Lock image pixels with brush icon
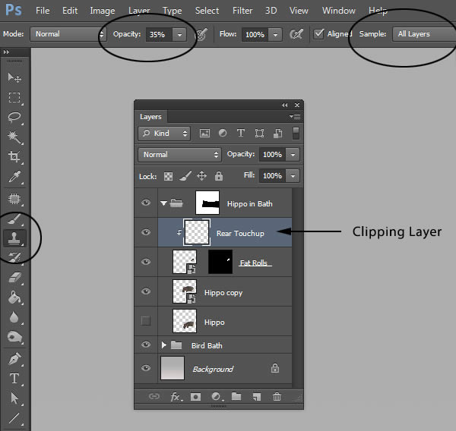The height and width of the screenshot is (431, 456). [x=185, y=176]
